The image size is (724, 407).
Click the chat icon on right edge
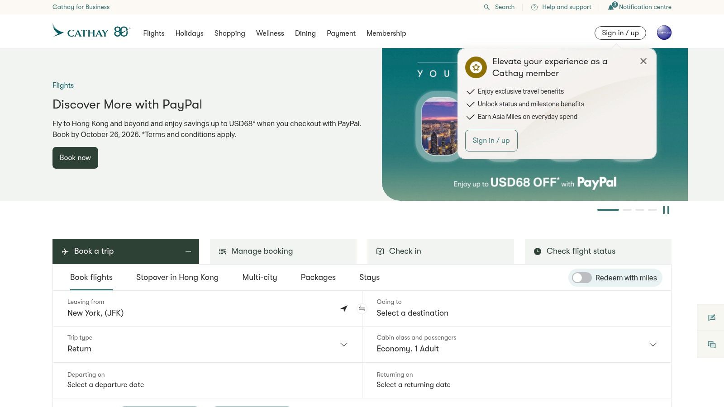(712, 345)
